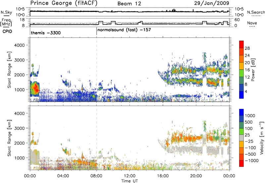Click the '20:00' time axis tick label
The width and height of the screenshot is (265, 183).
tap(196, 176)
